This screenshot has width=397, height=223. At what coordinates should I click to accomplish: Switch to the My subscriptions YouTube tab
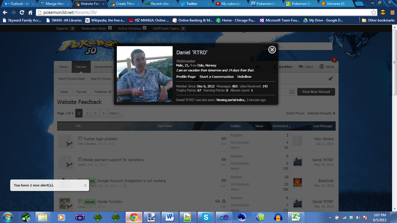coord(230,4)
